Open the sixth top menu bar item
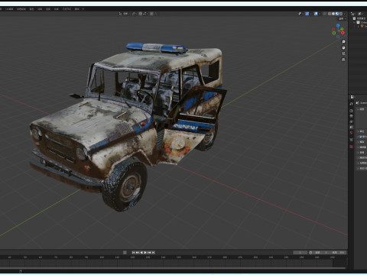Viewport: 367px width, 275px height. coord(48,9)
